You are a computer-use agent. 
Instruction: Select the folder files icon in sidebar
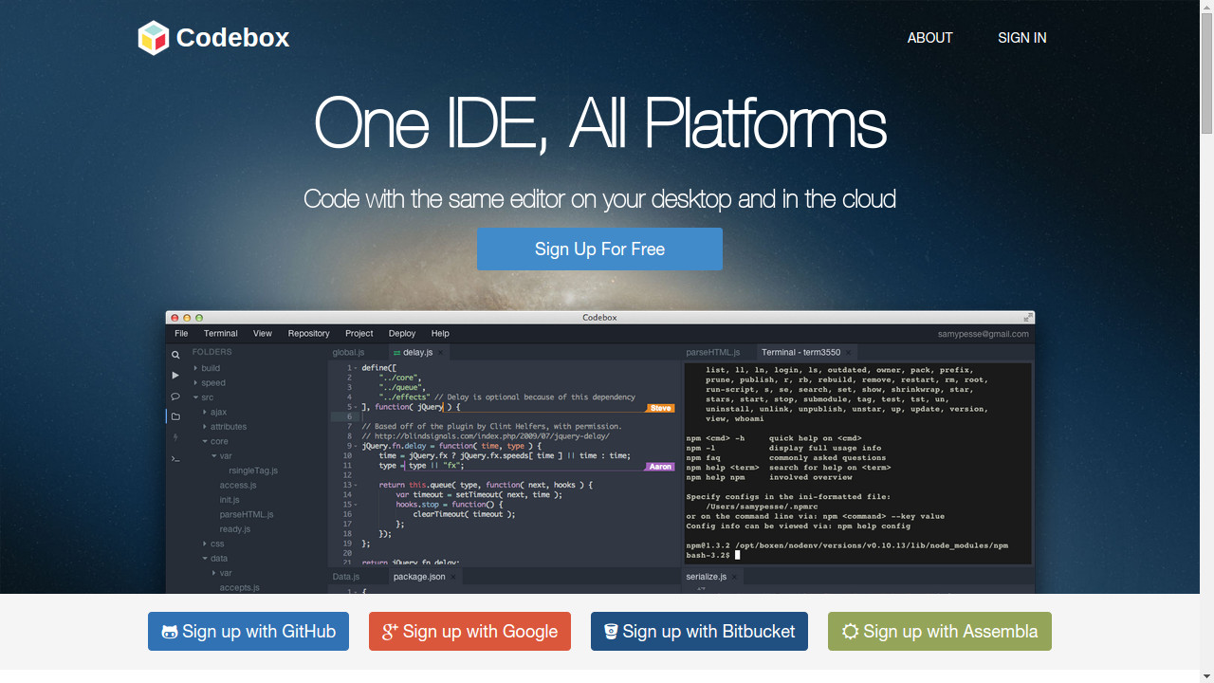[175, 416]
